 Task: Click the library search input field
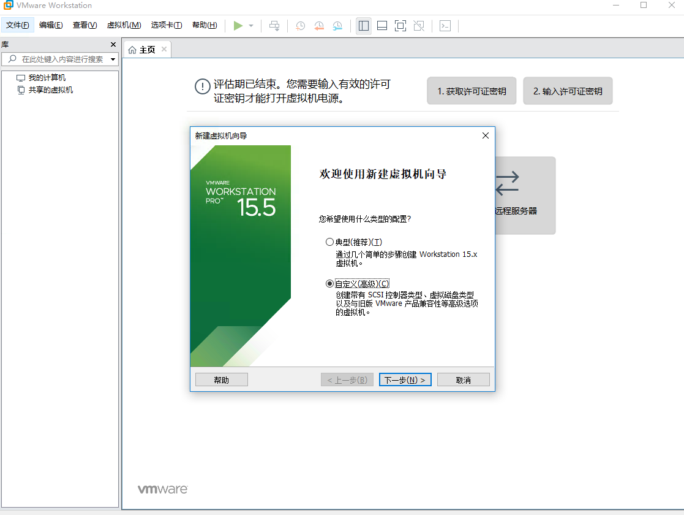[x=60, y=59]
